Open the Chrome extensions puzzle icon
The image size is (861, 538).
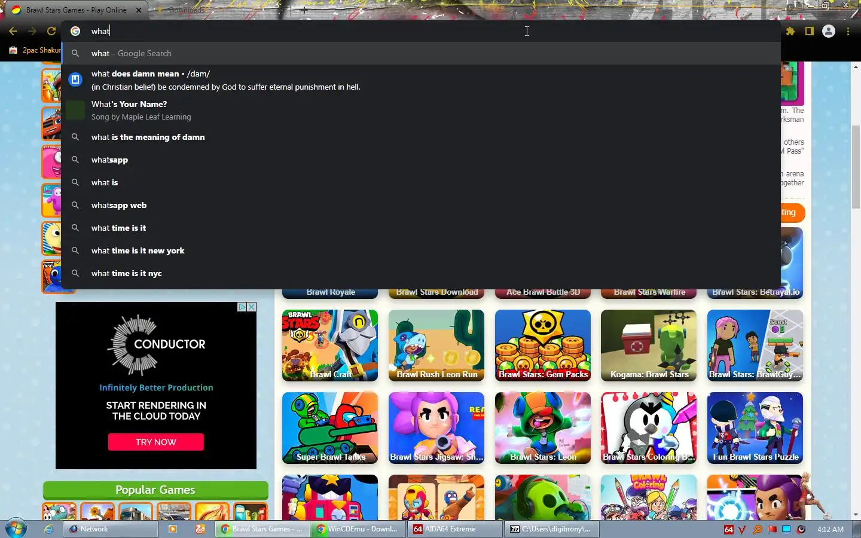[x=790, y=31]
